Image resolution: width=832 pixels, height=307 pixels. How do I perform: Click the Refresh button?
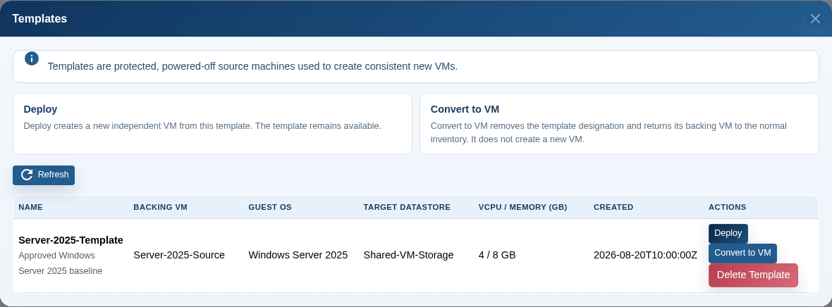click(x=44, y=175)
